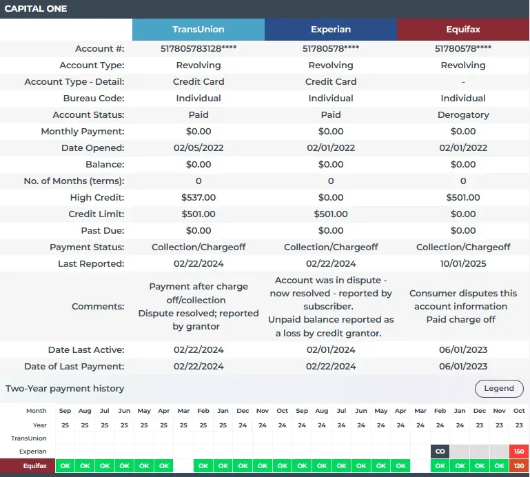Click Experian Bureau Code Individual
Image resolution: width=530 pixels, height=477 pixels.
331,99
